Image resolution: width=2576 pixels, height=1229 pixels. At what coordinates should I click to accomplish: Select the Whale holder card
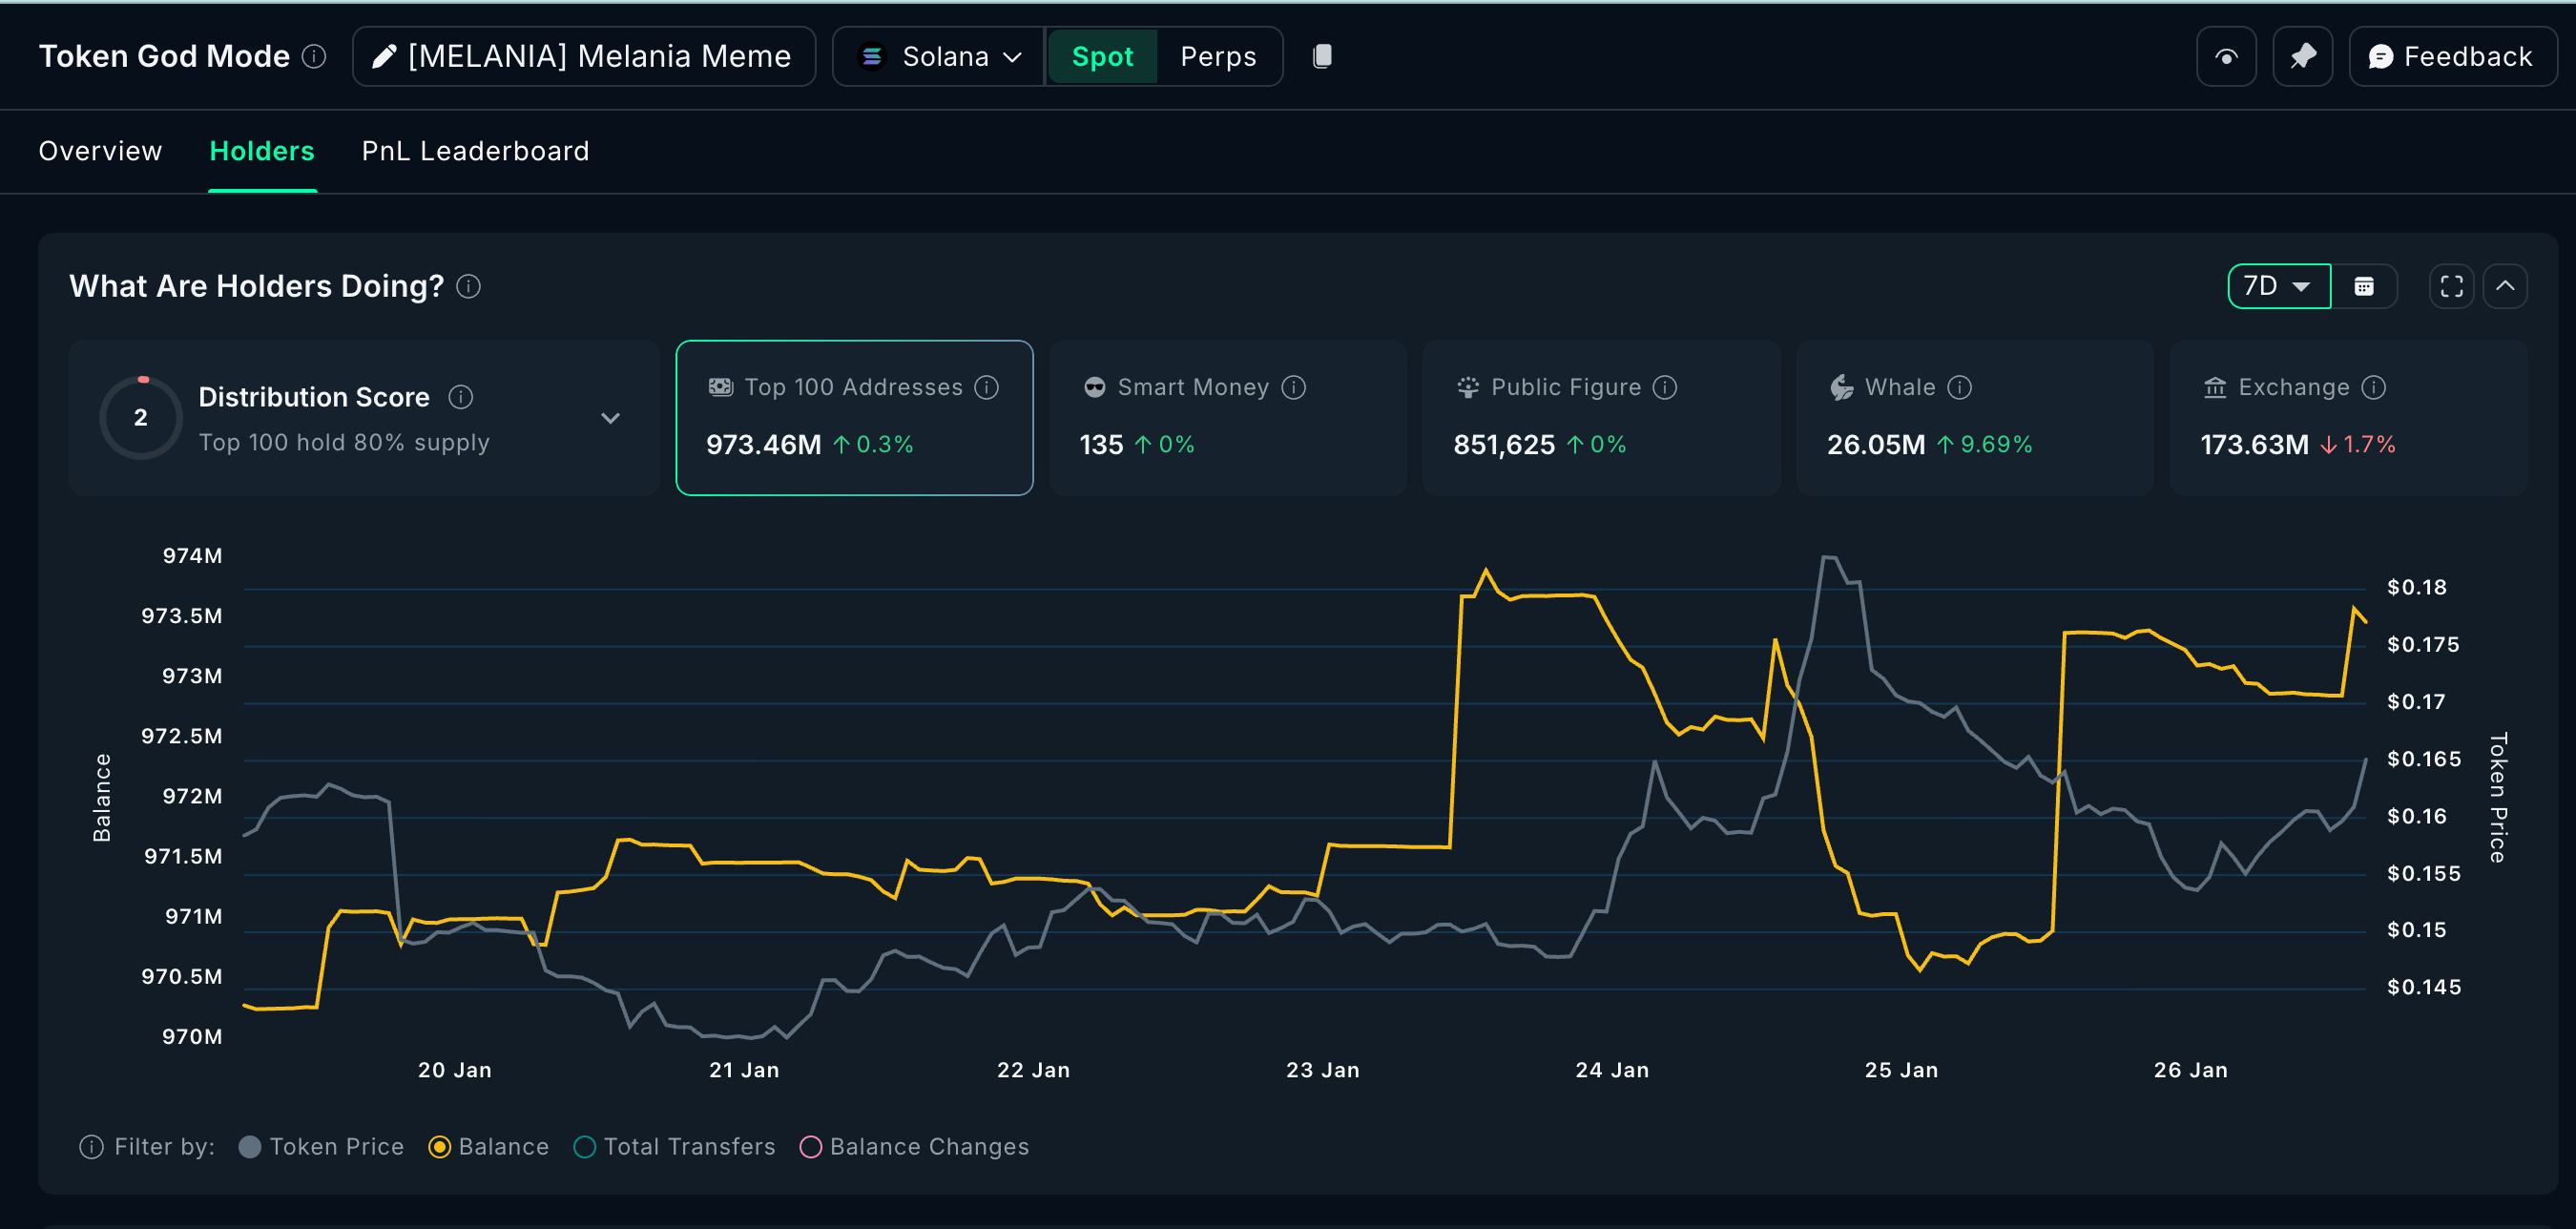click(1974, 418)
